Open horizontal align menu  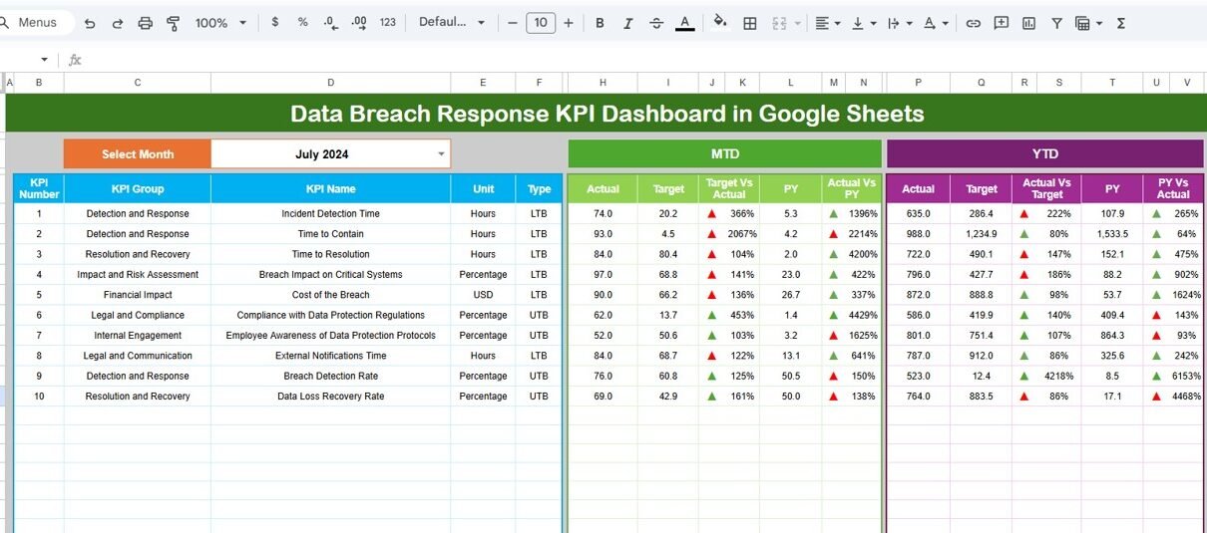click(x=827, y=23)
